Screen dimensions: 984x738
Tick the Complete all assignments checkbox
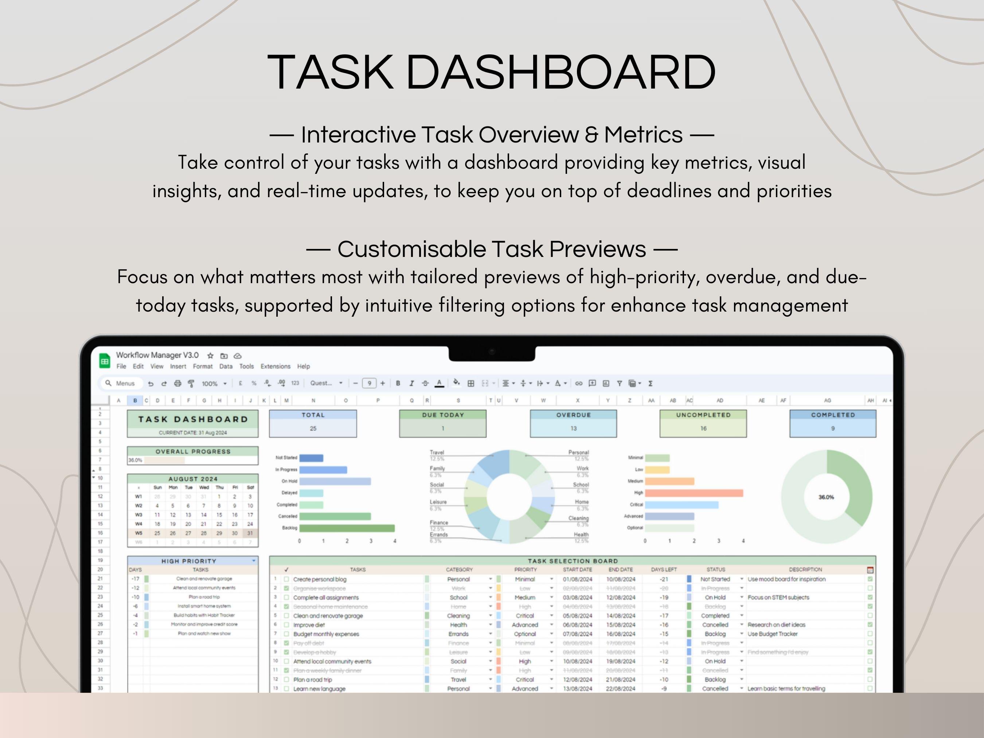tap(286, 597)
